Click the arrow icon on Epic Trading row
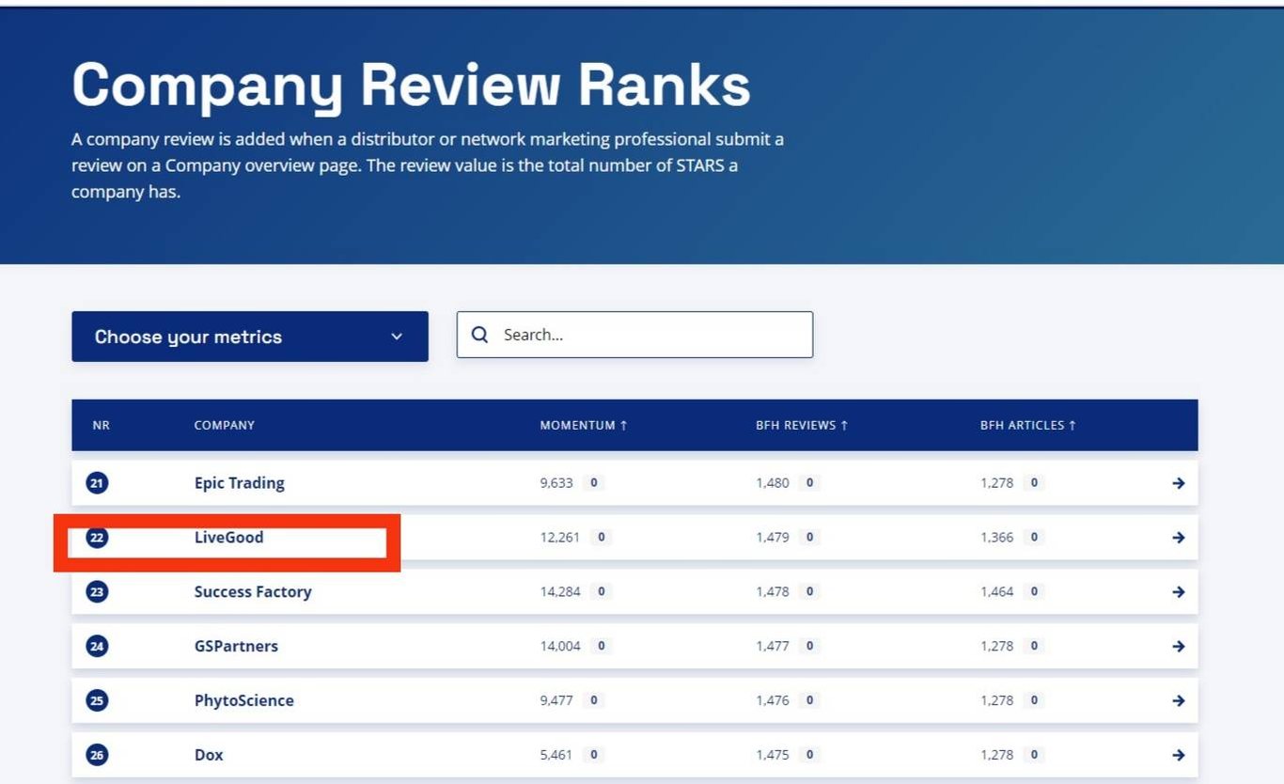This screenshot has width=1284, height=784. tap(1179, 483)
